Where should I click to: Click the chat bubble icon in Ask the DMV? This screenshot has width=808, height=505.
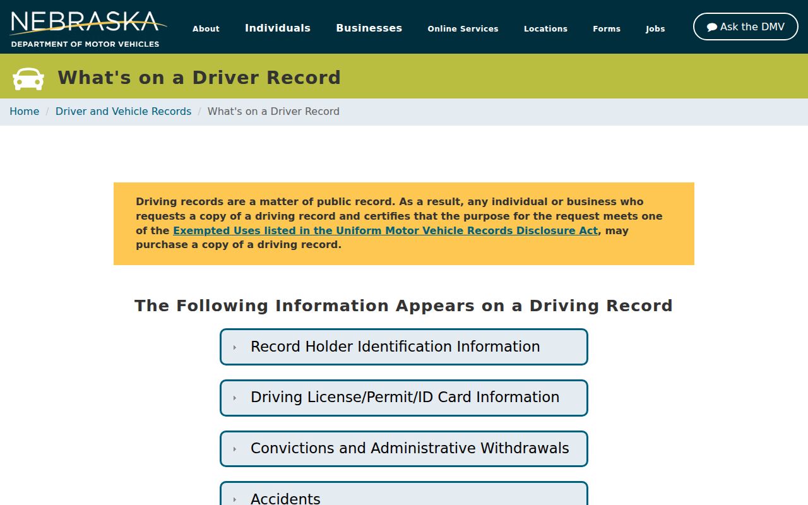[x=712, y=27]
